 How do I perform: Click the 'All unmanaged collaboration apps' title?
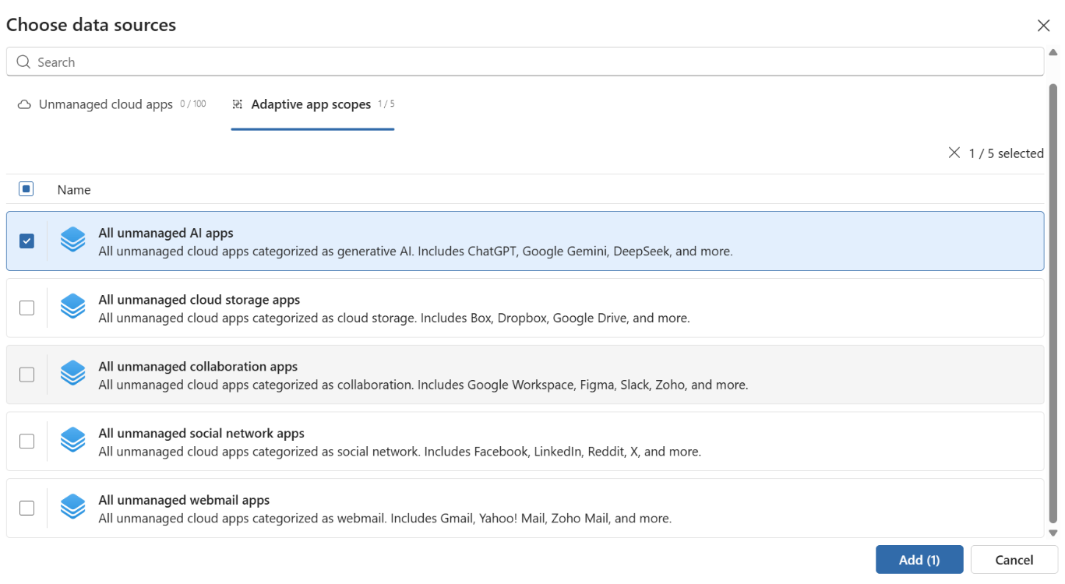198,367
